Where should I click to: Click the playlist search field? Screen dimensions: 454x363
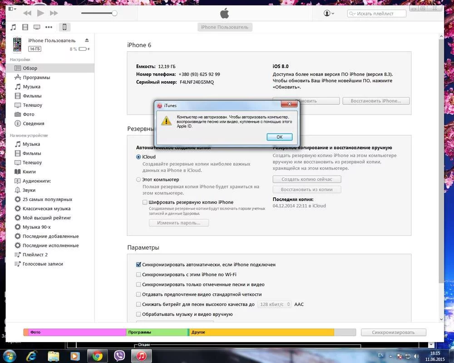pyautogui.click(x=377, y=14)
